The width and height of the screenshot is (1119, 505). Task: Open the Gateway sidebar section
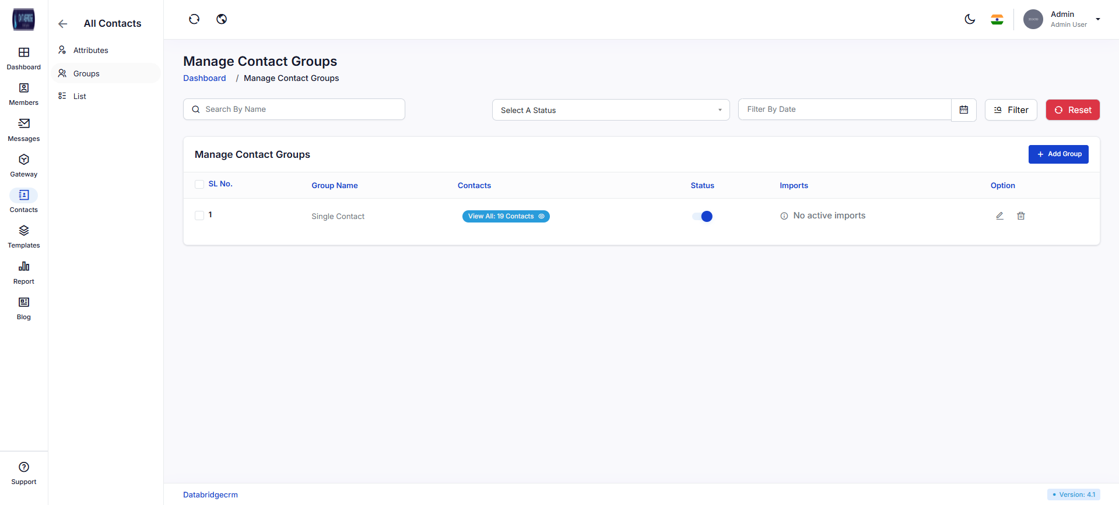click(x=24, y=165)
